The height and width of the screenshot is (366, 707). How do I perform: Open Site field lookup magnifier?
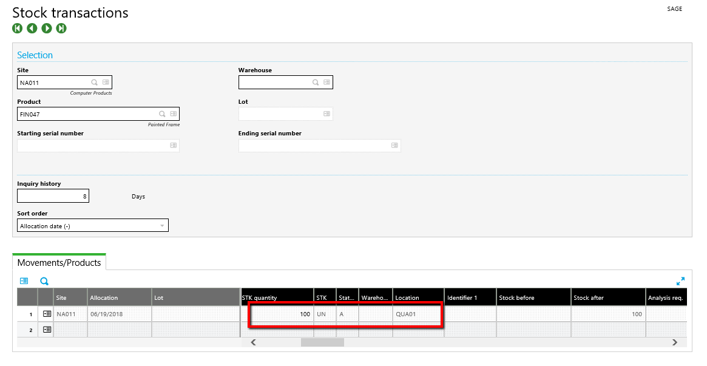point(95,83)
